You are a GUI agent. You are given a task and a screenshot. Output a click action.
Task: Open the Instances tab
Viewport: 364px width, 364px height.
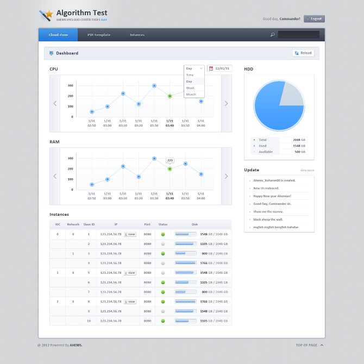[137, 35]
